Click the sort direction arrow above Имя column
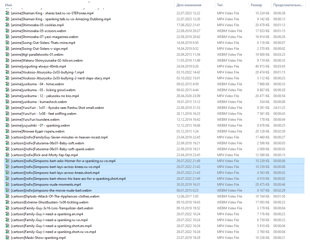 click(89, 2)
